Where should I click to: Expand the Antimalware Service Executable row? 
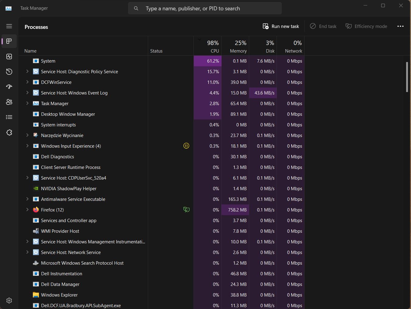[x=27, y=199]
